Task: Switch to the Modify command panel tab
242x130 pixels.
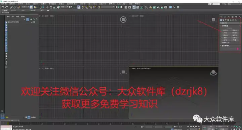Action: [x=225, y=17]
